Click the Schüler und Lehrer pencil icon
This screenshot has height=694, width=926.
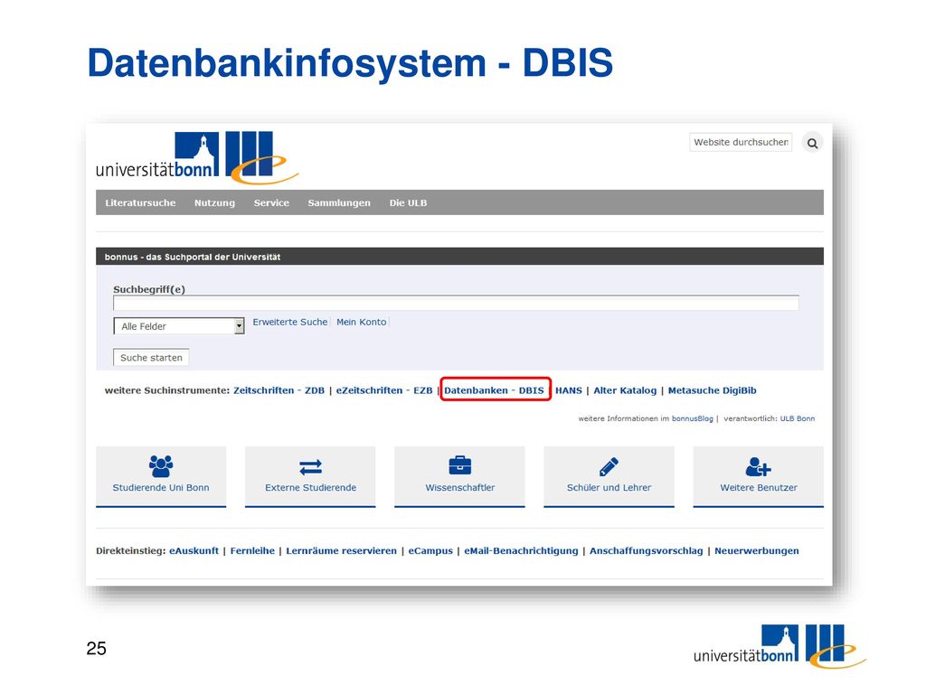[609, 466]
